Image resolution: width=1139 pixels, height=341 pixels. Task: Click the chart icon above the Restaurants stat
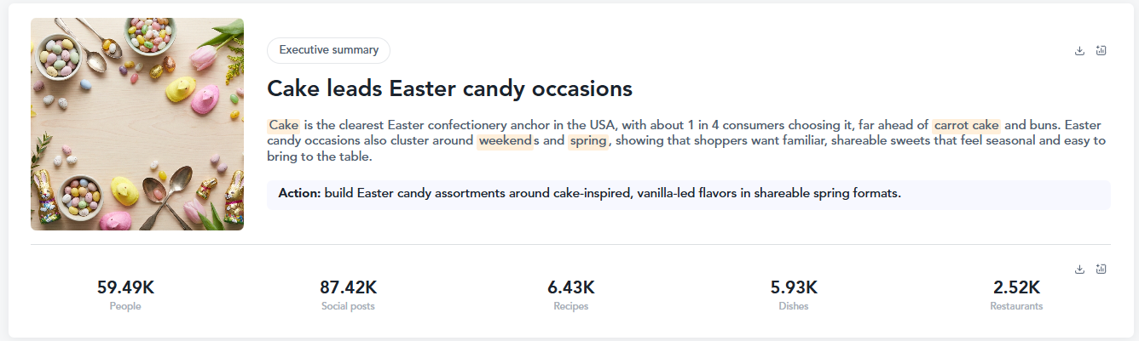pos(1101,269)
